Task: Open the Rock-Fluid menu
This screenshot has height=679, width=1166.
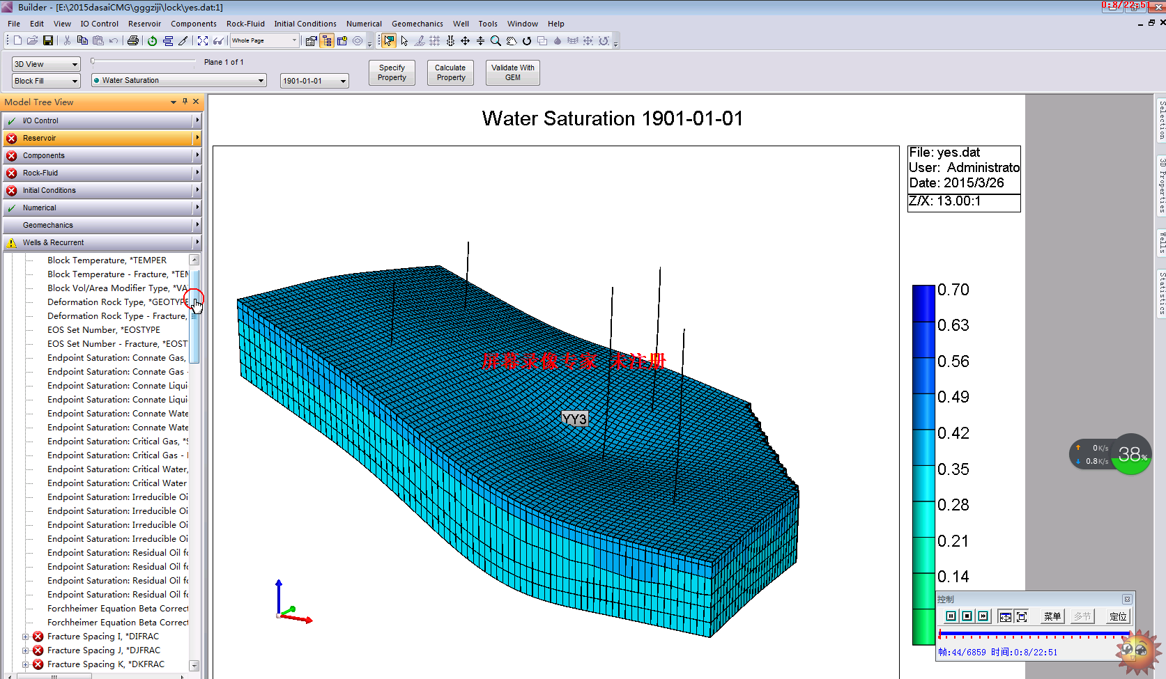Action: 245,24
